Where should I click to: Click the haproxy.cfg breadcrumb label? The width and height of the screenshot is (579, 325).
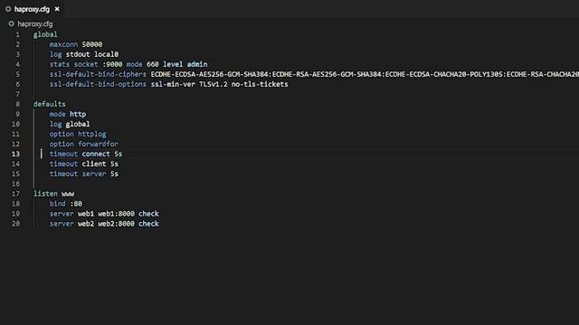35,24
